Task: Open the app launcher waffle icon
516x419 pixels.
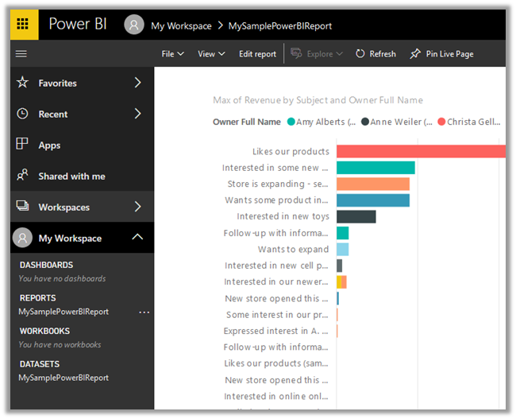Action: (x=24, y=25)
